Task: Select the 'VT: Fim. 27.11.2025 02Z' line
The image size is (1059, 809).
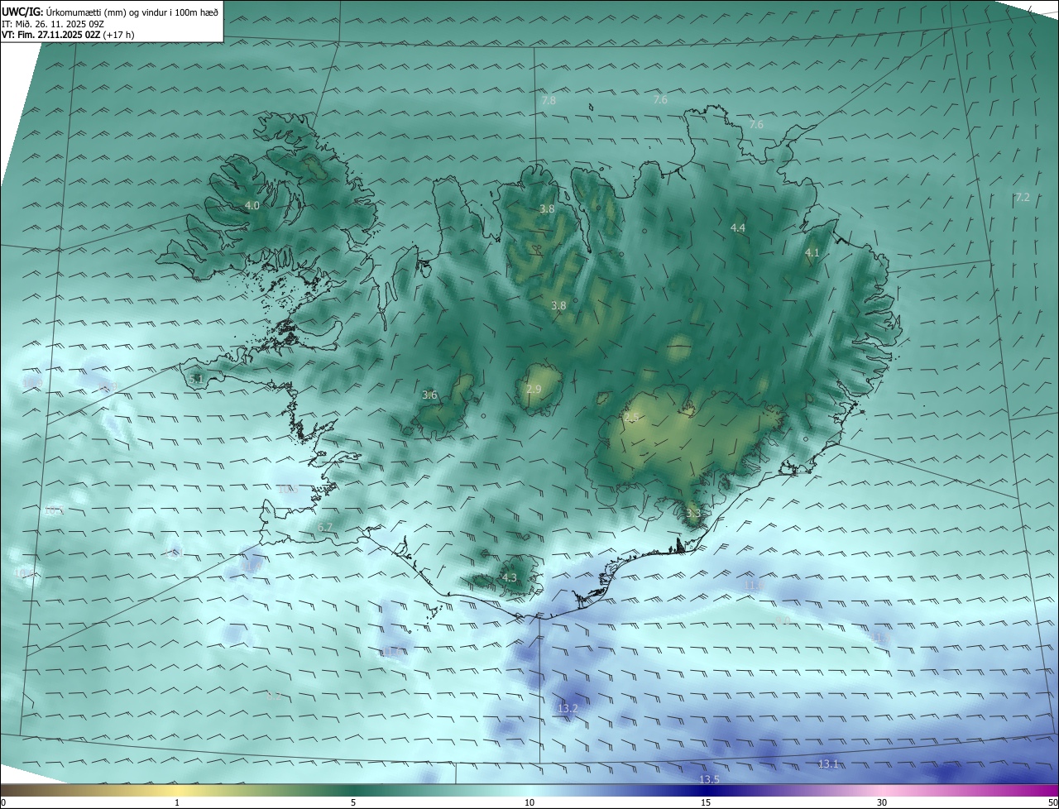Action: (x=51, y=35)
